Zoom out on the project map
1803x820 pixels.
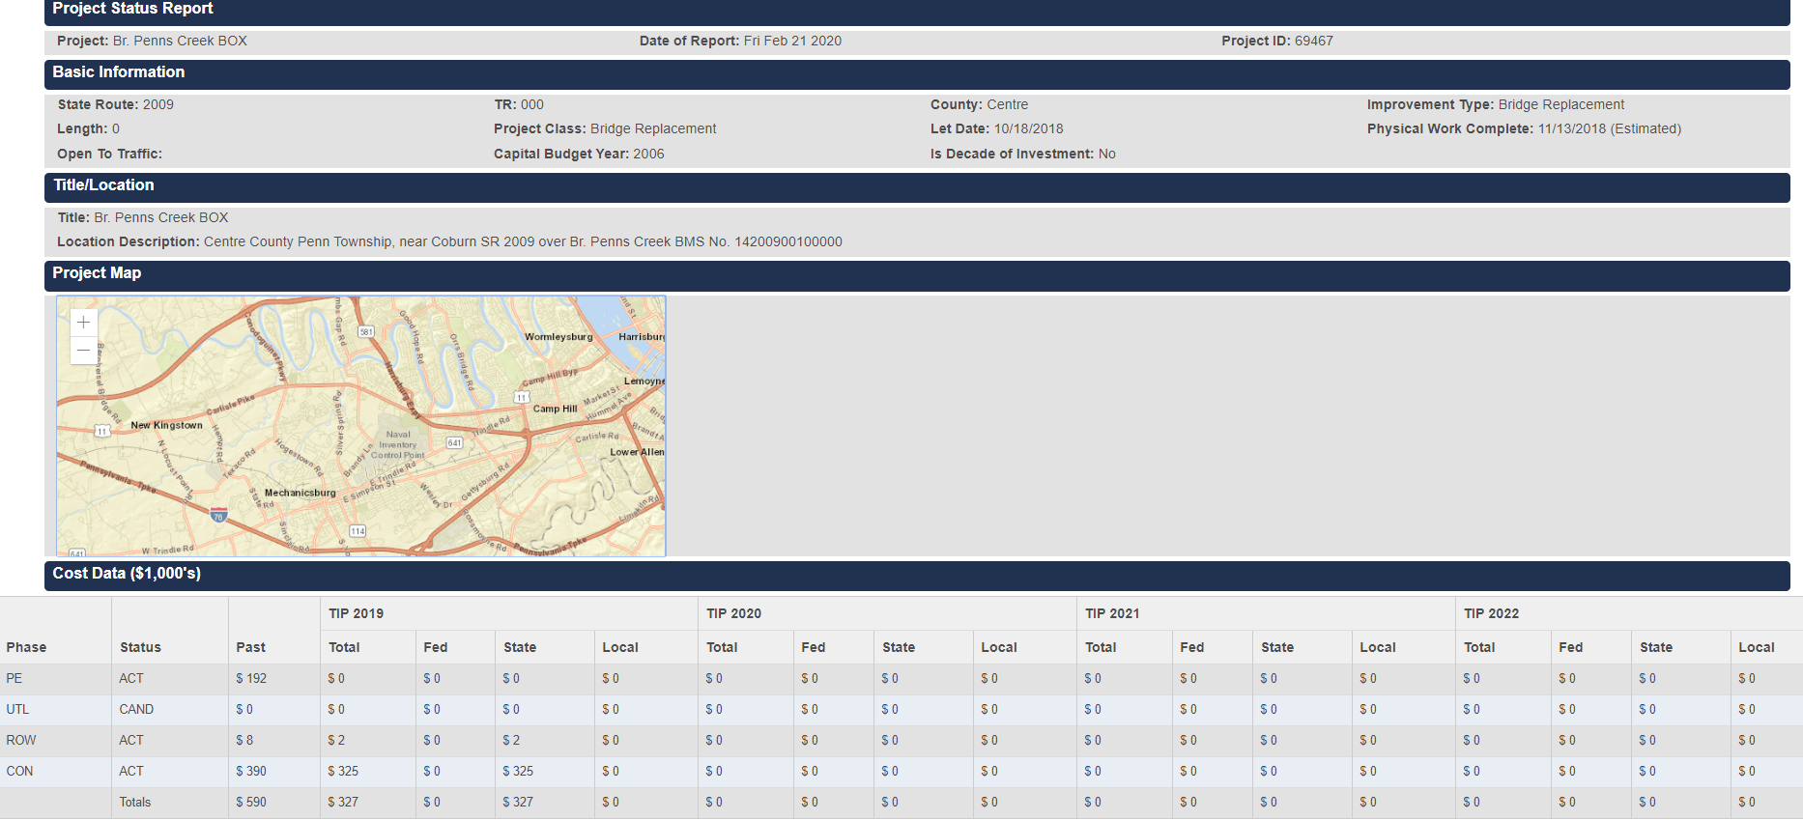[x=84, y=351]
